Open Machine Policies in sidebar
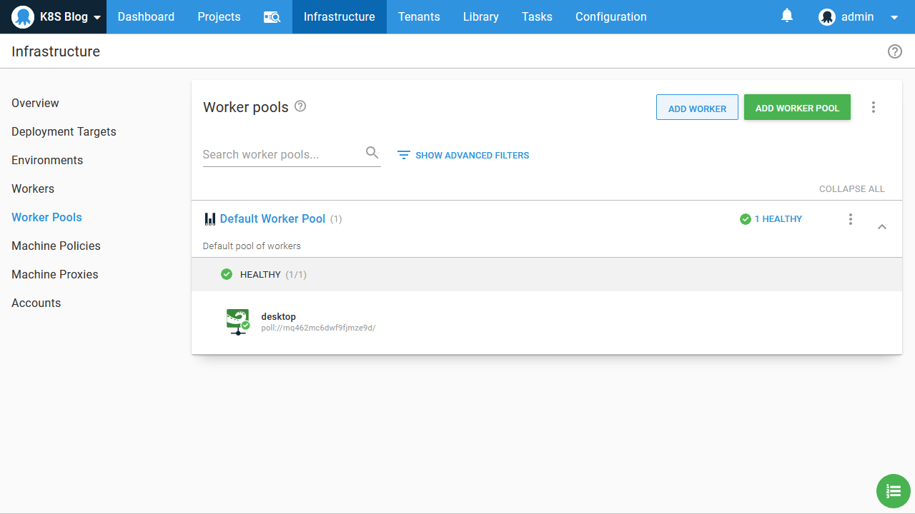 [x=56, y=246]
